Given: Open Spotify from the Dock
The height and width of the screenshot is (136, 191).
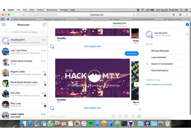Looking at the screenshot, I should click(90, 124).
